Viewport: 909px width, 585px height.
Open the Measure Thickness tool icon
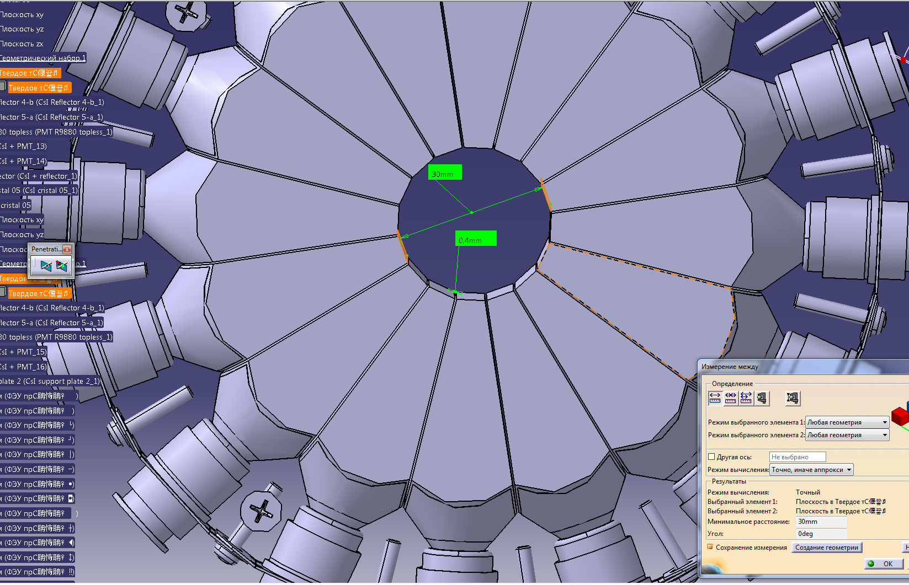793,398
